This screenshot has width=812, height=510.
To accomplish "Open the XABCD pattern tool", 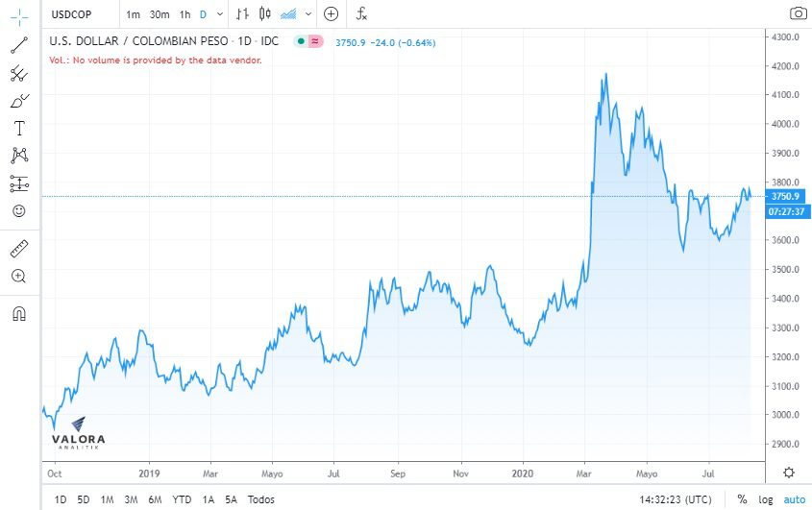I will click(x=19, y=156).
